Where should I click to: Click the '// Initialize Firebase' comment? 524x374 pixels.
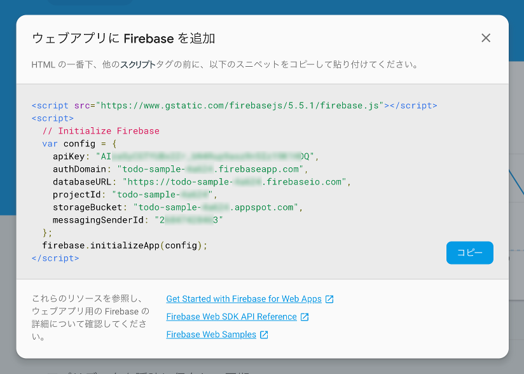100,130
